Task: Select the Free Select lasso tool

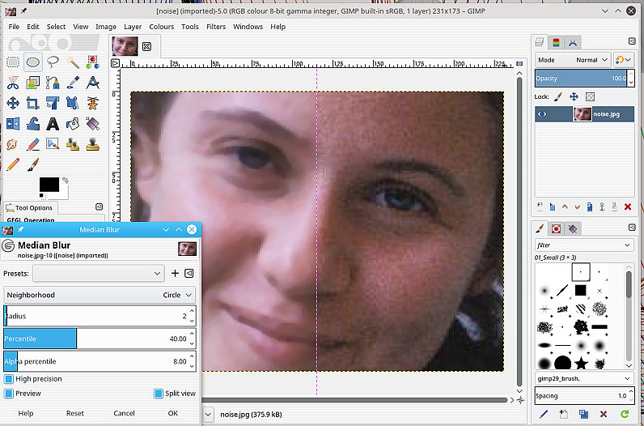Action: (53, 62)
